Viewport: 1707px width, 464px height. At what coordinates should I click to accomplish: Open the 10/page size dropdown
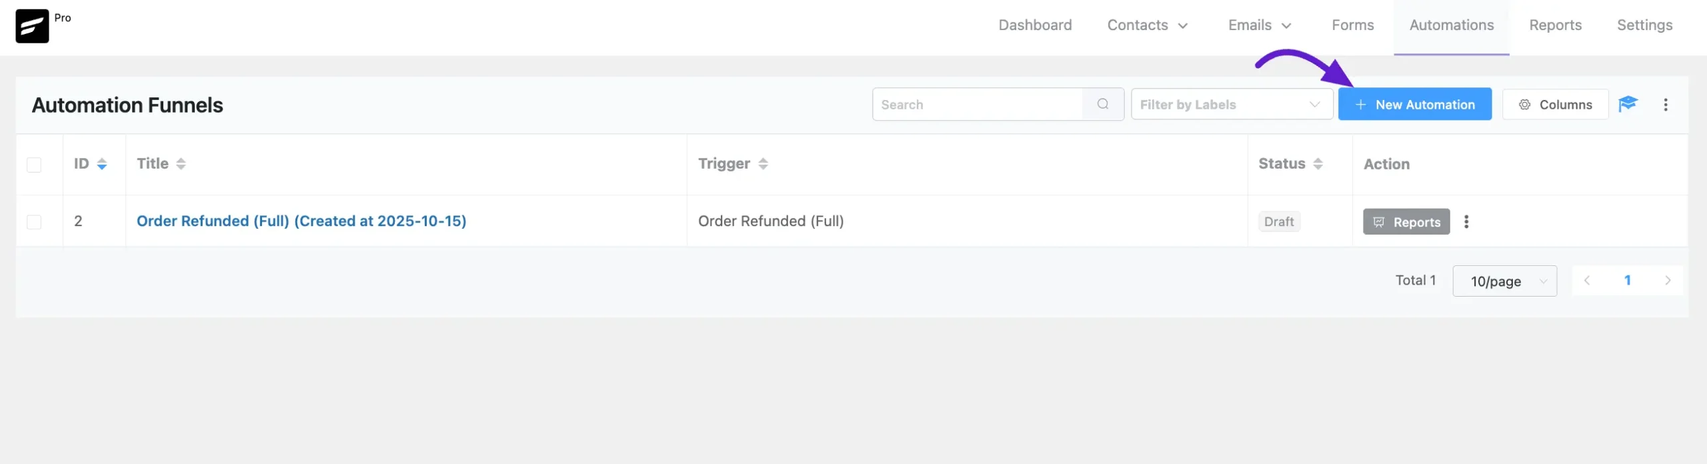coord(1504,281)
